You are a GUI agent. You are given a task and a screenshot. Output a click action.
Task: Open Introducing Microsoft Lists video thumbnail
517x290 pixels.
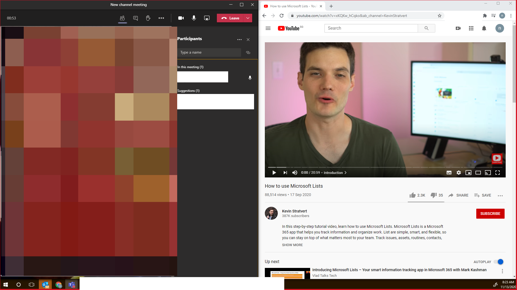click(x=287, y=273)
